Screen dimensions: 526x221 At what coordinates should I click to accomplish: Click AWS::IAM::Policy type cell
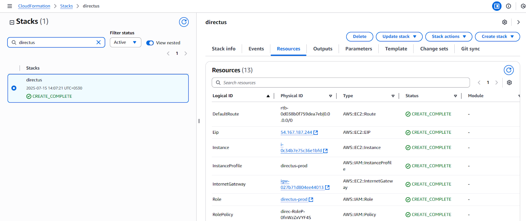point(359,214)
